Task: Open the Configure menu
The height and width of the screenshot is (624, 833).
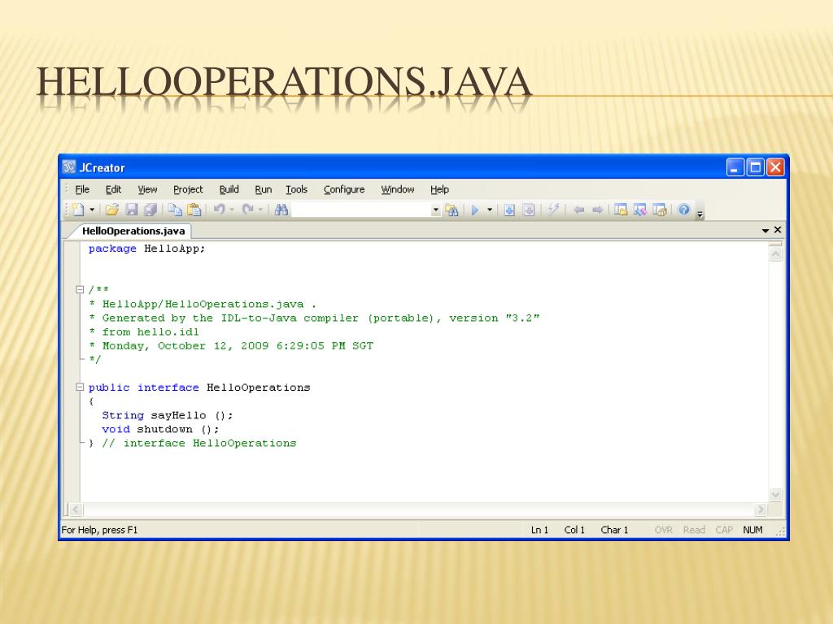Action: pyautogui.click(x=344, y=189)
